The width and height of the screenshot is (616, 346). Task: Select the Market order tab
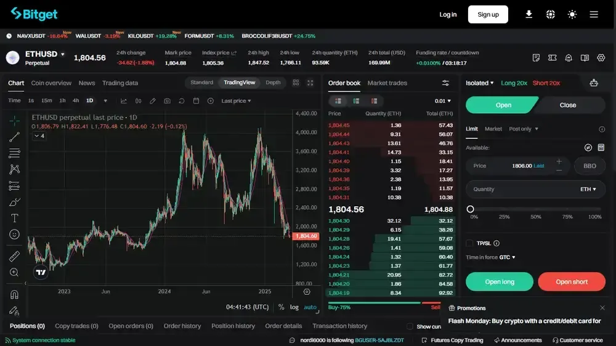pyautogui.click(x=493, y=129)
